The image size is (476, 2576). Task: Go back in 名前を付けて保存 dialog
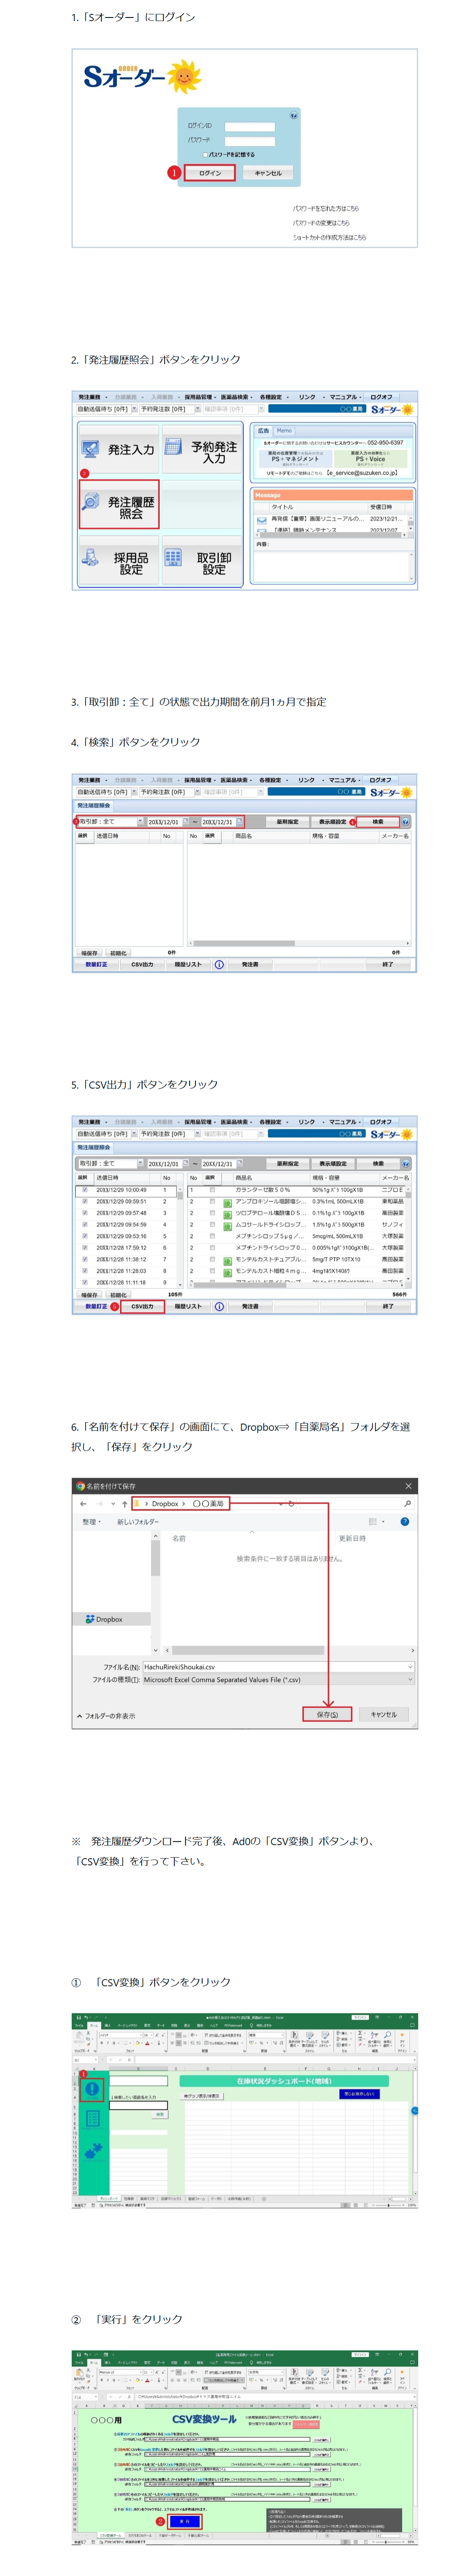tap(83, 1503)
